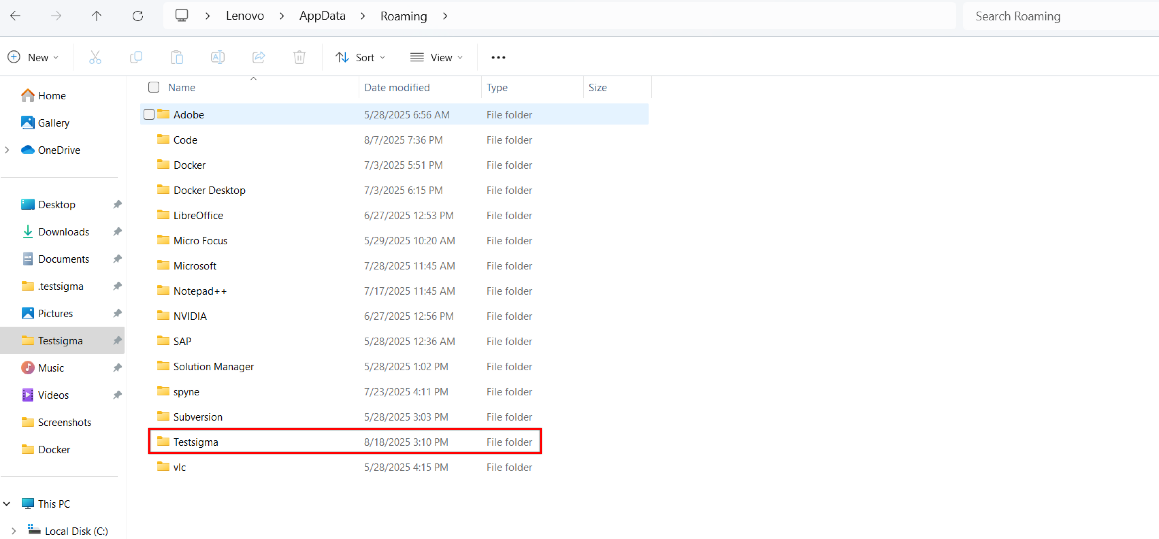
Task: Select the Testsigma folder in file list
Action: coord(196,442)
